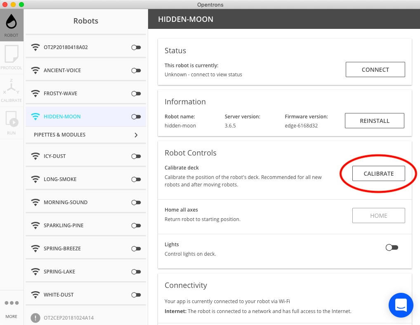420x325 pixels.
Task: Toggle connection for LONG-SMOKE
Action: coord(136,179)
